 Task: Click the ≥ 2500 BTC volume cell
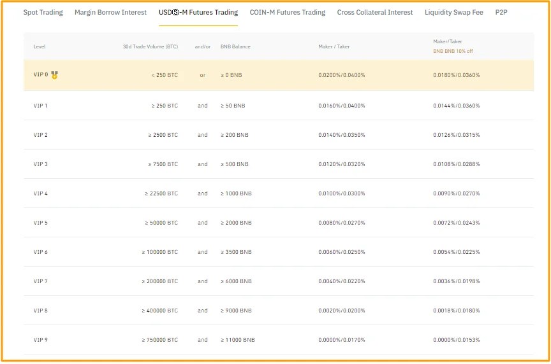[163, 135]
